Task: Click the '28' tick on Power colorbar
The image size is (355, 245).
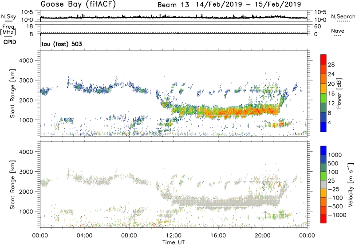Action: point(331,65)
